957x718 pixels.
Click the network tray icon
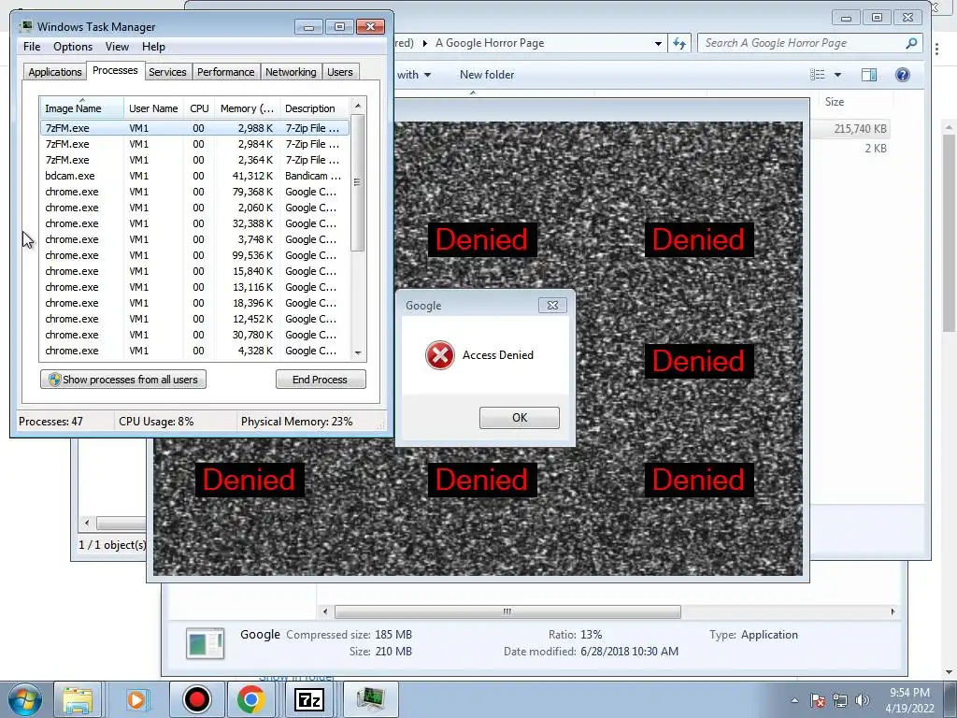[840, 700]
